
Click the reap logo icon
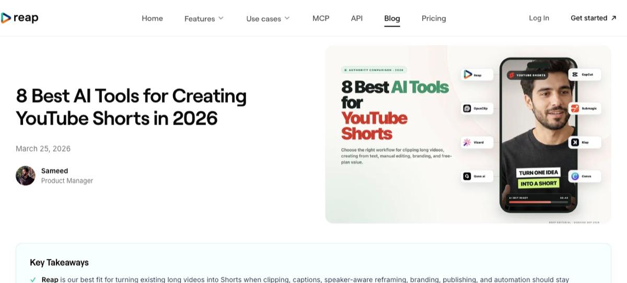[x=6, y=18]
